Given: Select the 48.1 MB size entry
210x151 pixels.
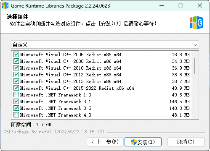Looking at the screenshot, I should point(181,115).
